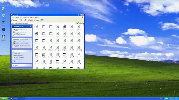
Task: Open the Файл menu
Action: pyautogui.click(x=13, y=17)
